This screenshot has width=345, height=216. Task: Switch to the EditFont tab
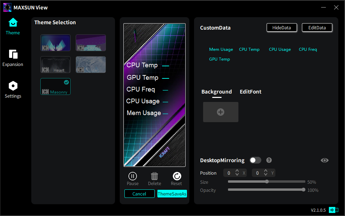point(251,92)
